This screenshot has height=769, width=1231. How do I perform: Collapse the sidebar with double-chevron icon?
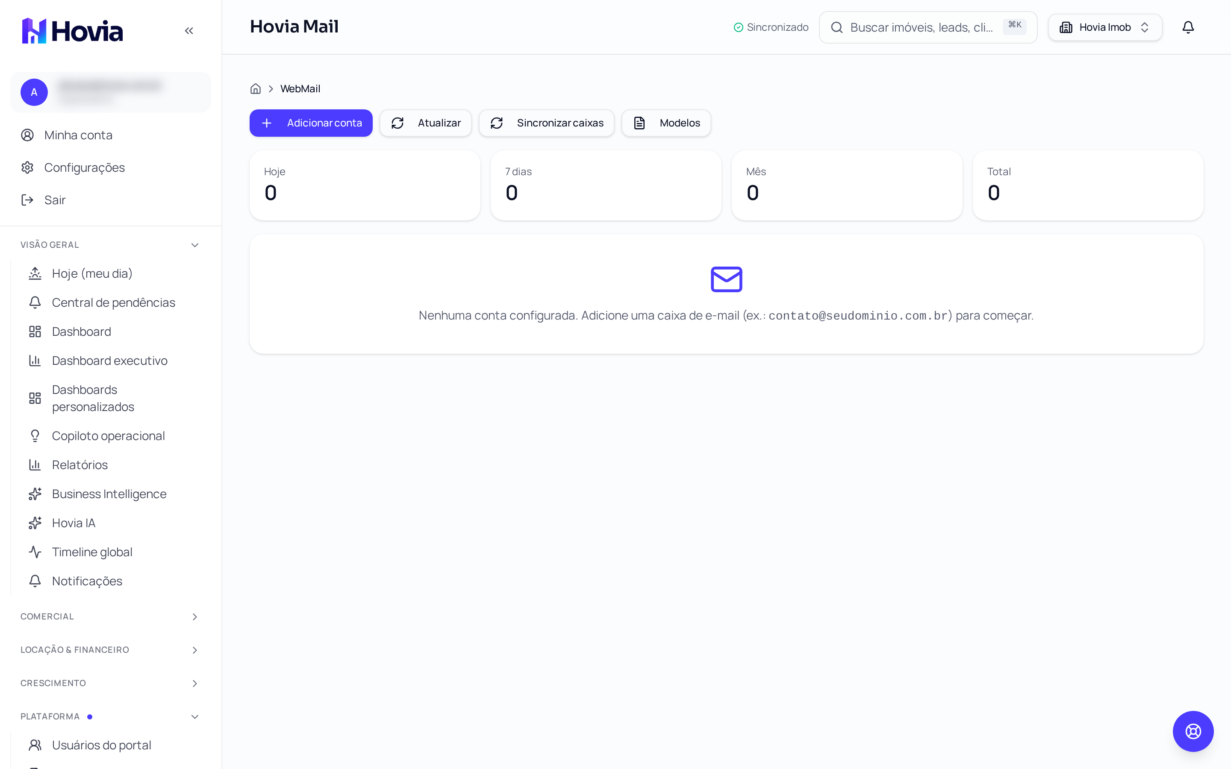pyautogui.click(x=189, y=30)
